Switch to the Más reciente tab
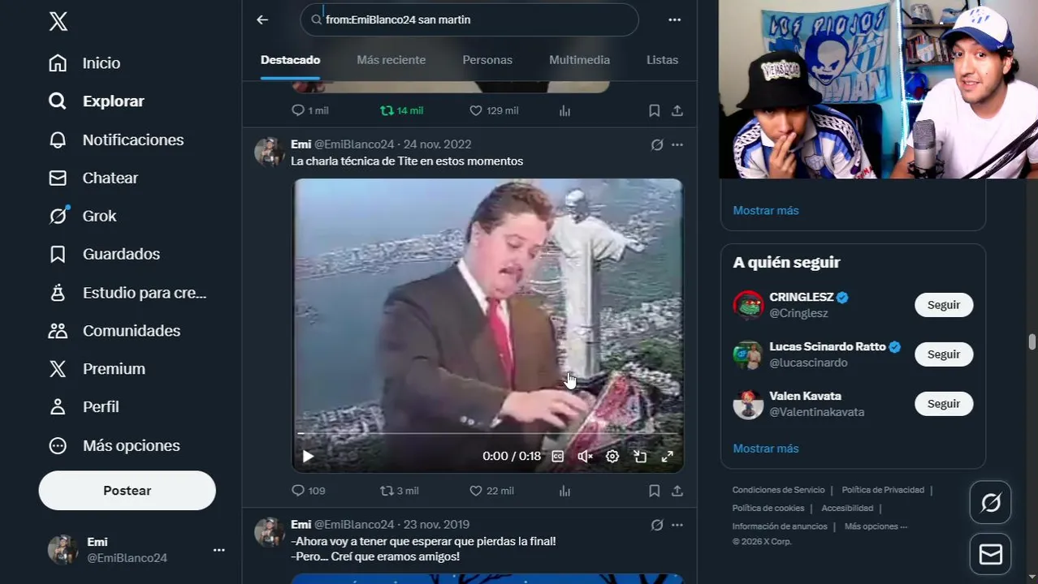 391,60
